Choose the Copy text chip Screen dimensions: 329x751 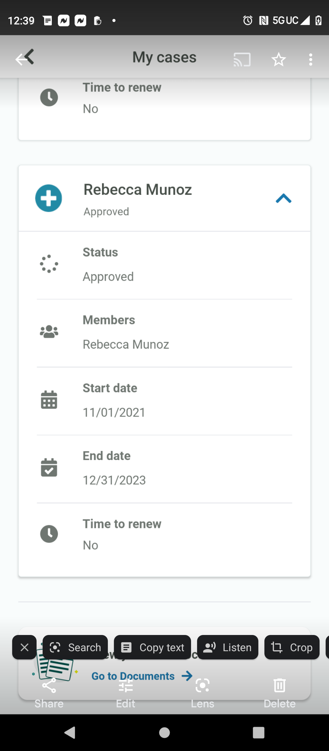pos(152,647)
